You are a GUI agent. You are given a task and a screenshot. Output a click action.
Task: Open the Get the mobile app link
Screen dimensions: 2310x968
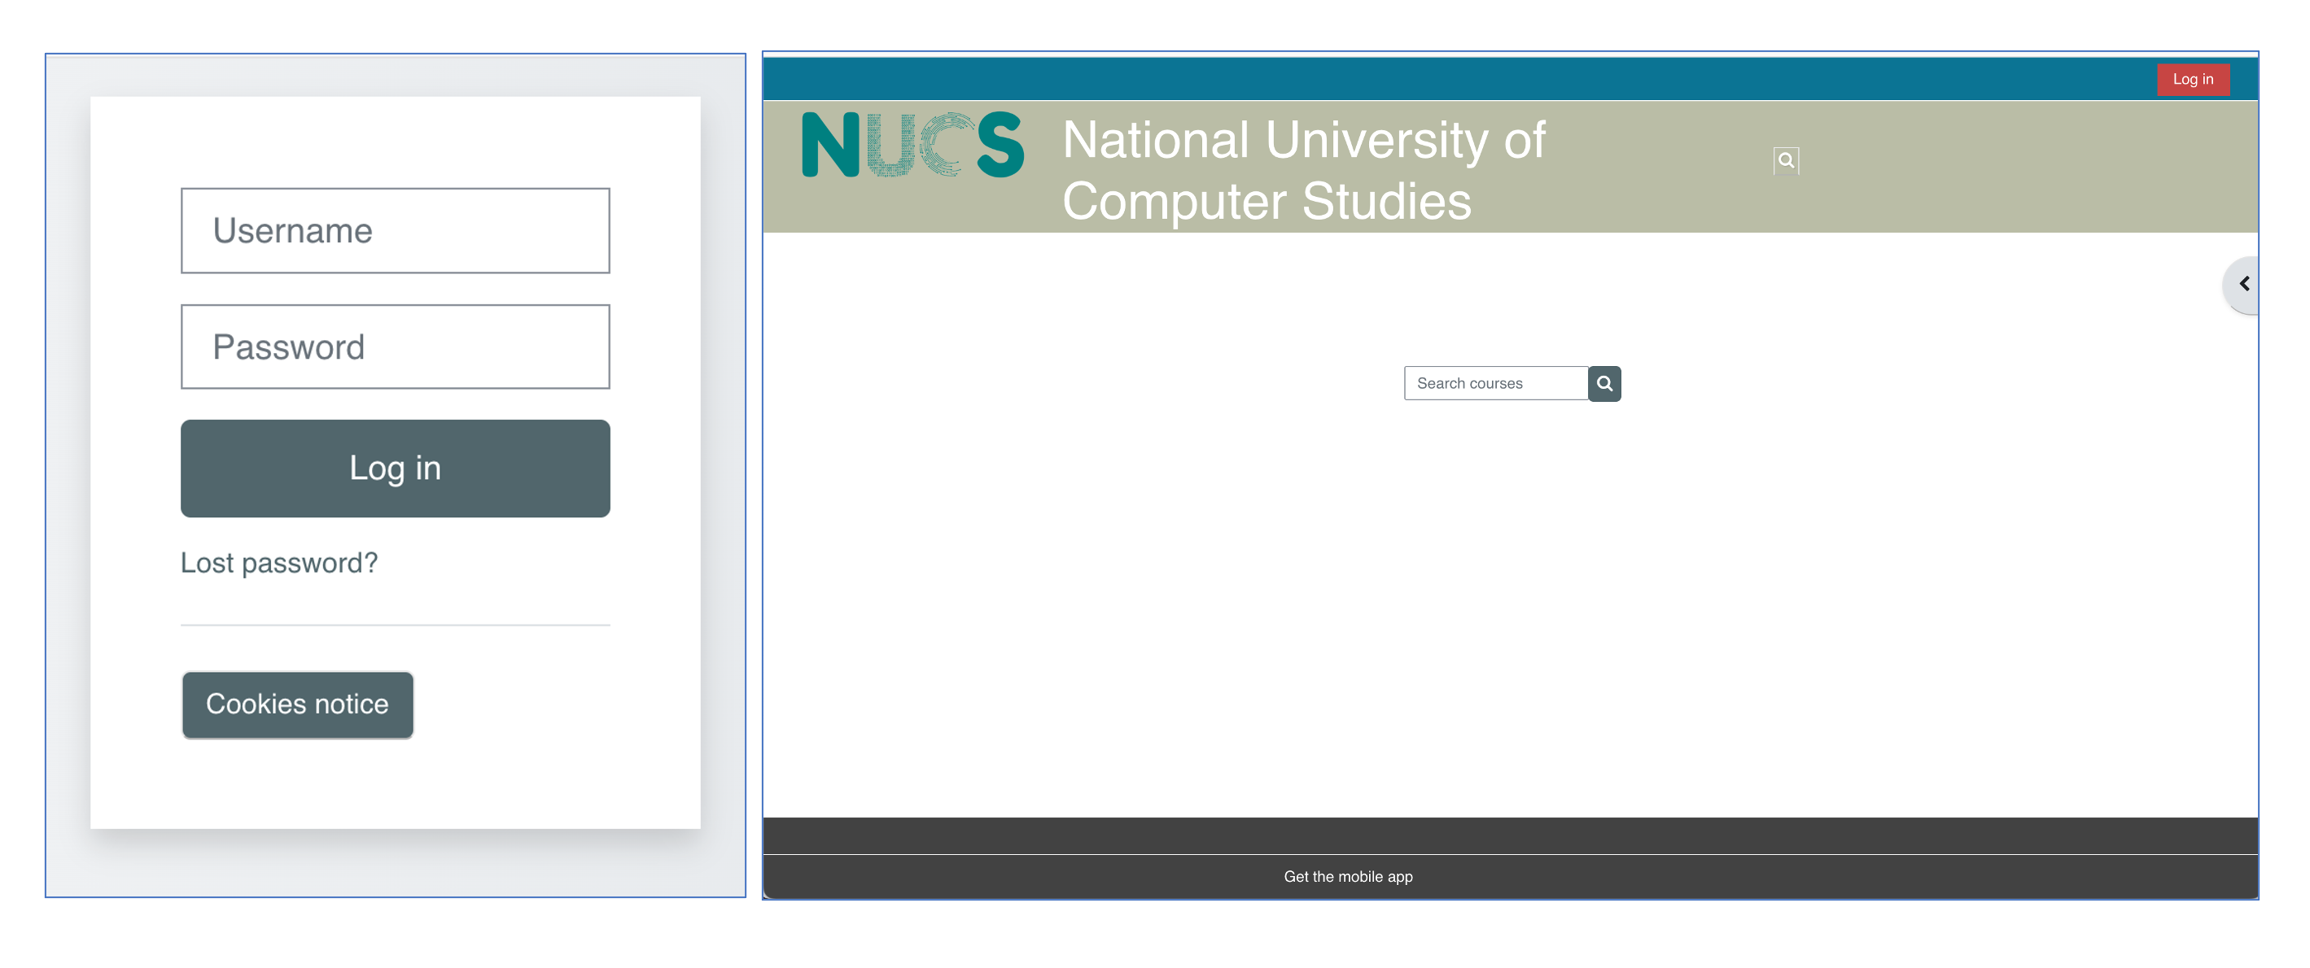(x=1348, y=877)
